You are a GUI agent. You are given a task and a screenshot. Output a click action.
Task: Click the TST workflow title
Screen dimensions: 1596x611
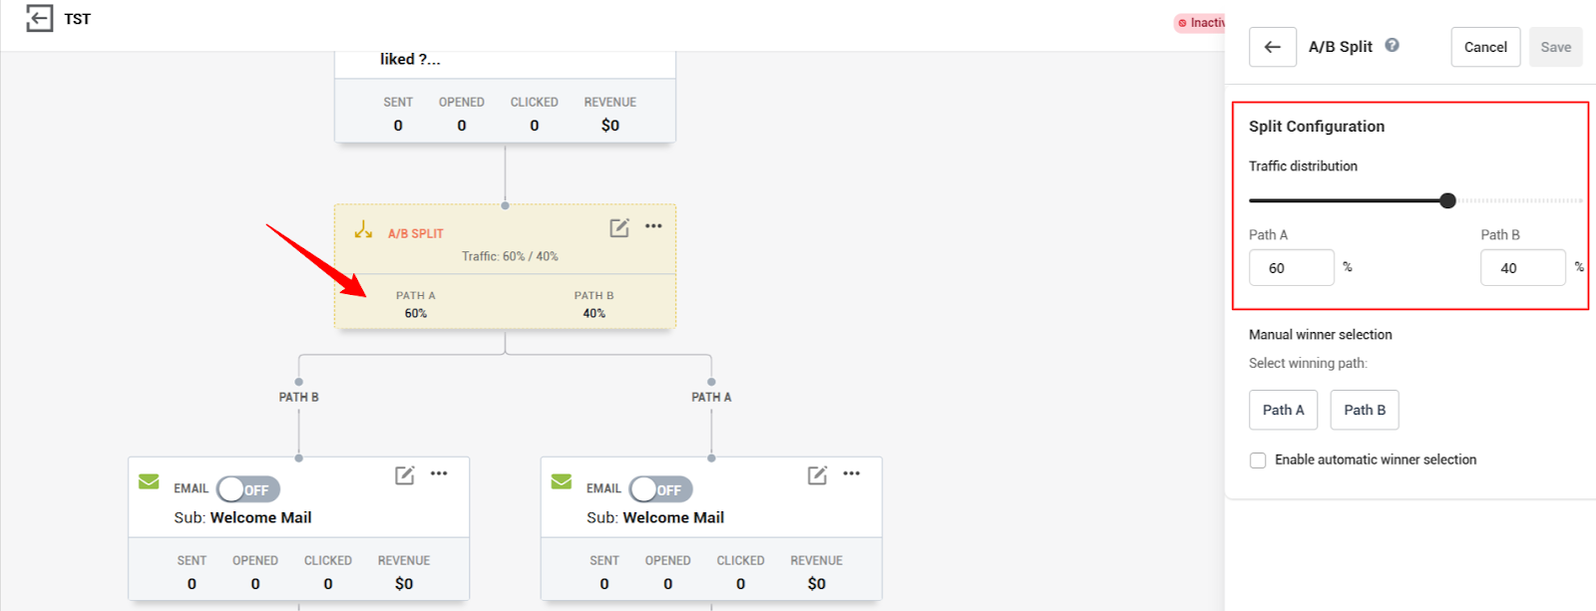pos(78,19)
